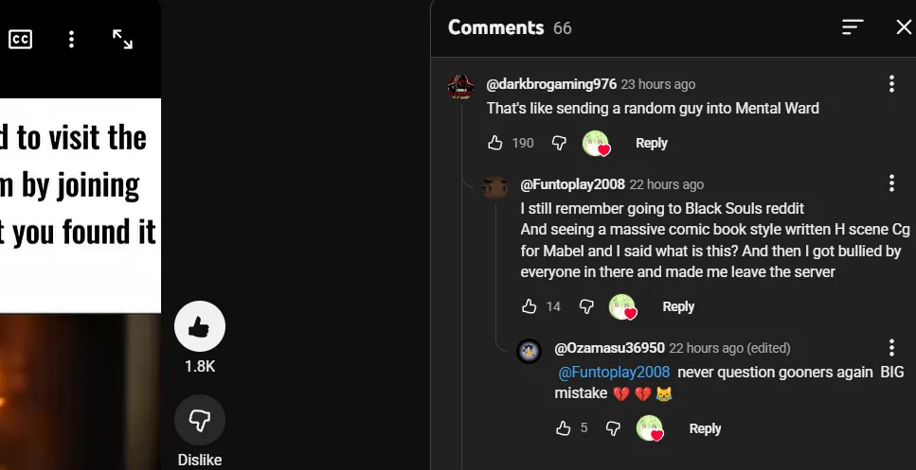This screenshot has height=470, width=916.
Task: Close the Comments panel
Action: 904,27
